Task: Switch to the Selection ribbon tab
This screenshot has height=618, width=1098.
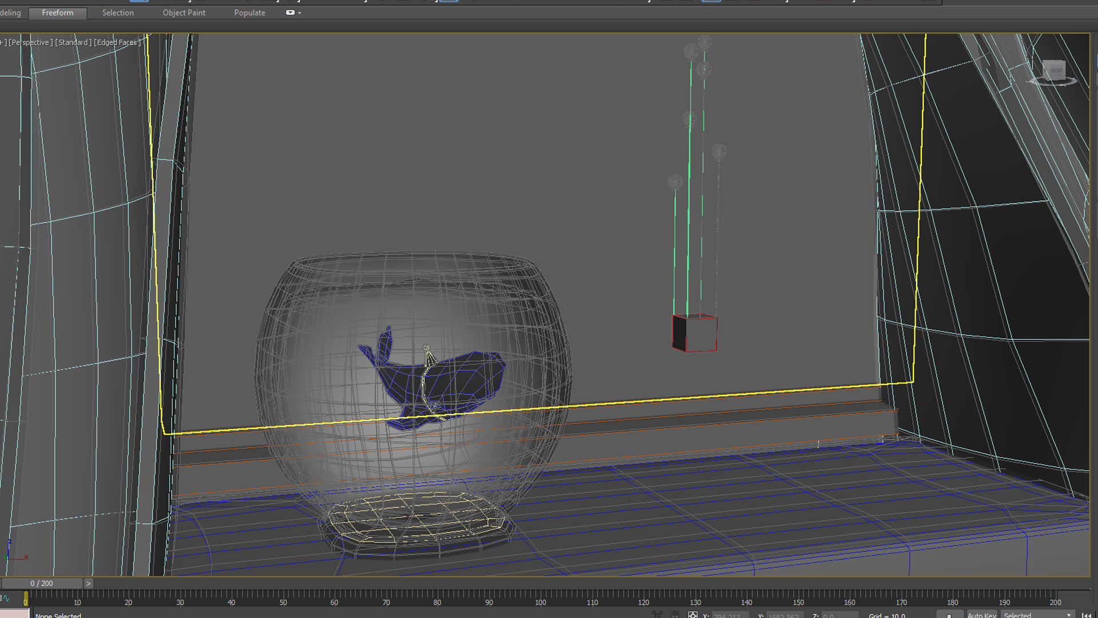Action: 118,13
